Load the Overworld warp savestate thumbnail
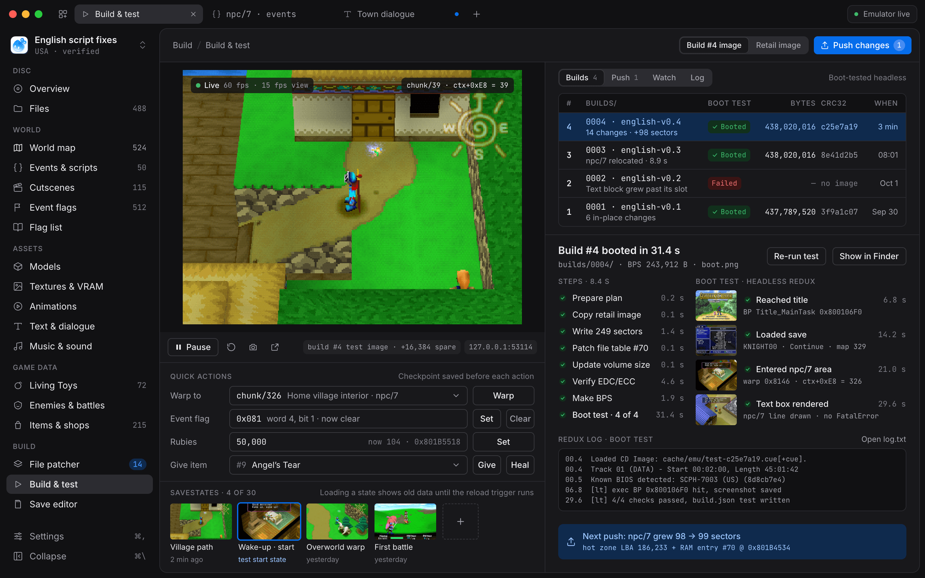 337,521
